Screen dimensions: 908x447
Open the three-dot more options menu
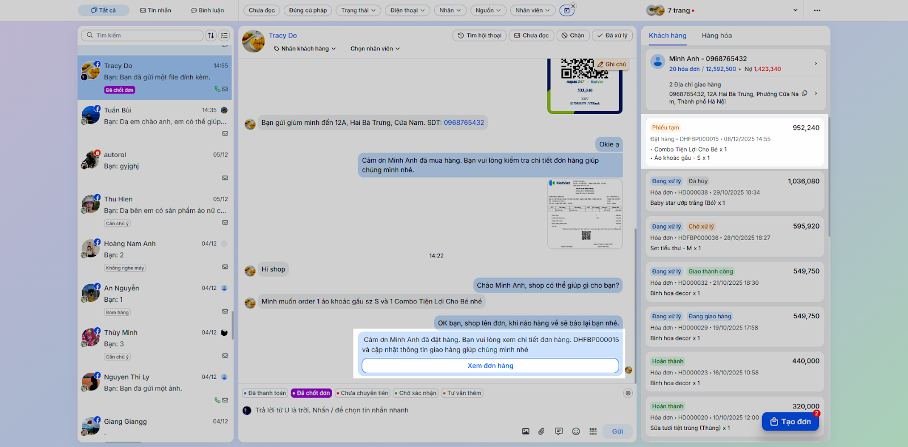(817, 10)
